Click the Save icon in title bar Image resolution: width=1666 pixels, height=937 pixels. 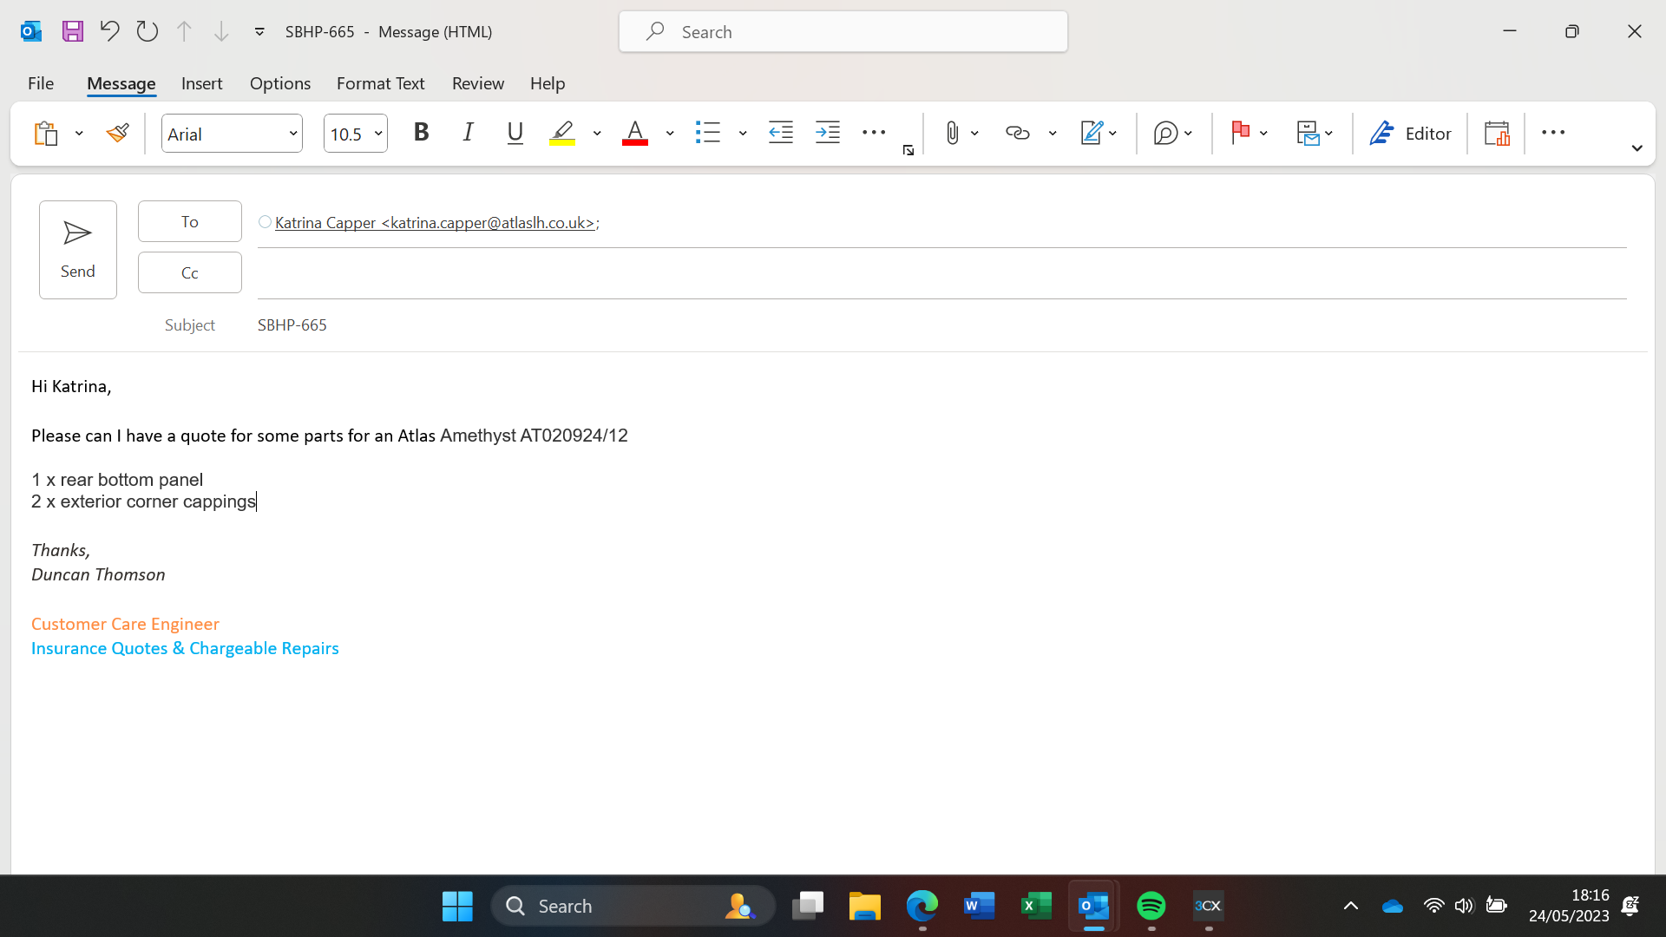(73, 31)
